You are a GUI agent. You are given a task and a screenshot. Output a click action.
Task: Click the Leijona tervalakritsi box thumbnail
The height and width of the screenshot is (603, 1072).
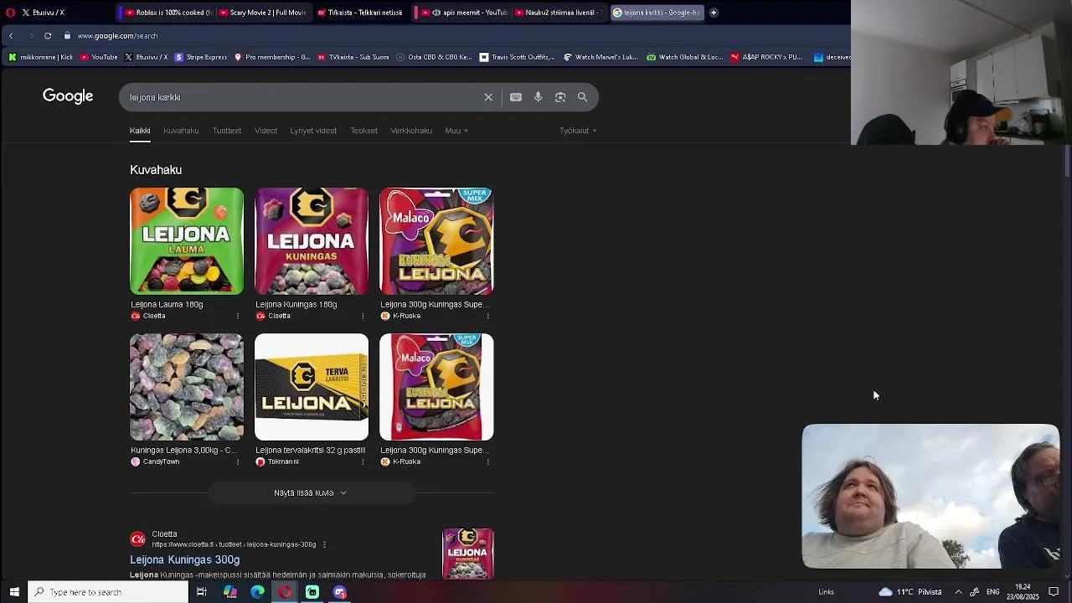coord(312,387)
